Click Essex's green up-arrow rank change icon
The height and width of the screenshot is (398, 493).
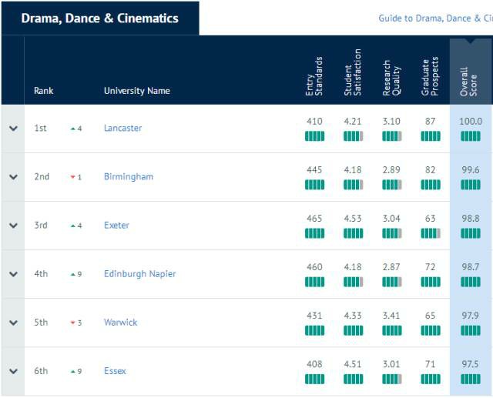click(73, 371)
